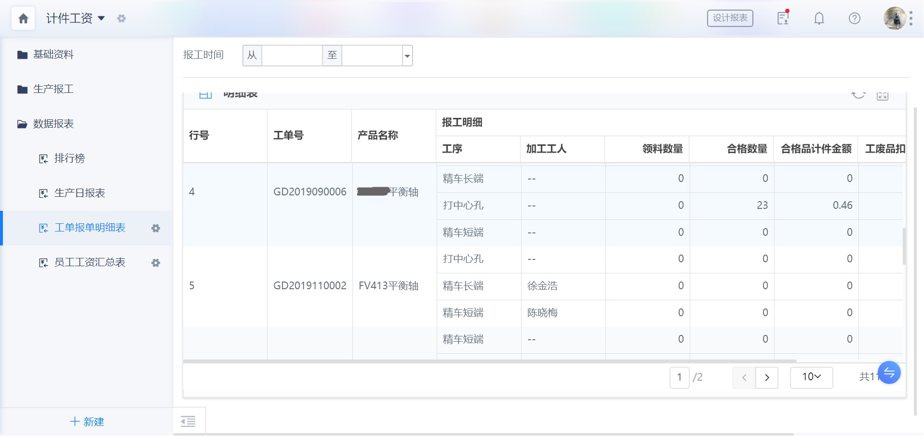The height and width of the screenshot is (436, 924).
Task: Click the 合格品计件金额 column header
Action: [x=816, y=149]
